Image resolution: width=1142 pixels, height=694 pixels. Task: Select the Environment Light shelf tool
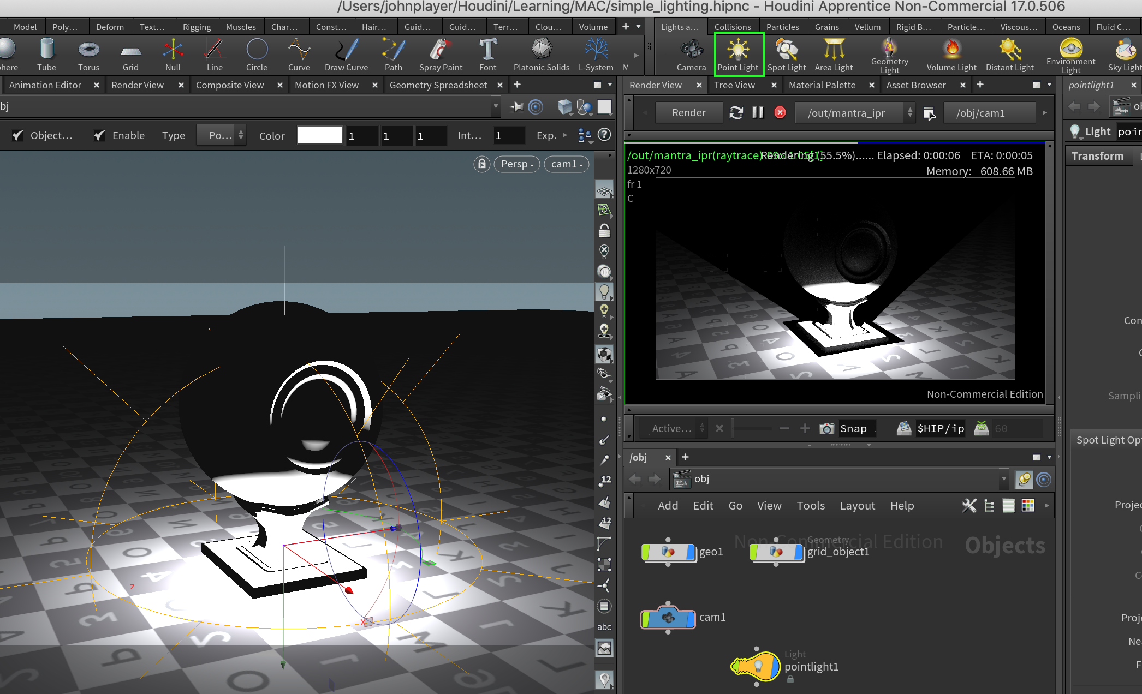(1070, 54)
